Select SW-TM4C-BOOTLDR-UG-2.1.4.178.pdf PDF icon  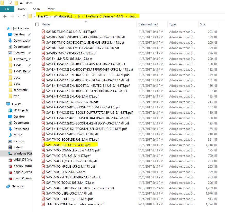(43, 139)
